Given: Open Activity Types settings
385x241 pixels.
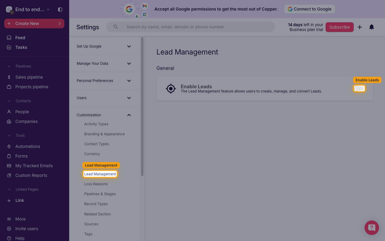Looking at the screenshot, I should click(96, 124).
